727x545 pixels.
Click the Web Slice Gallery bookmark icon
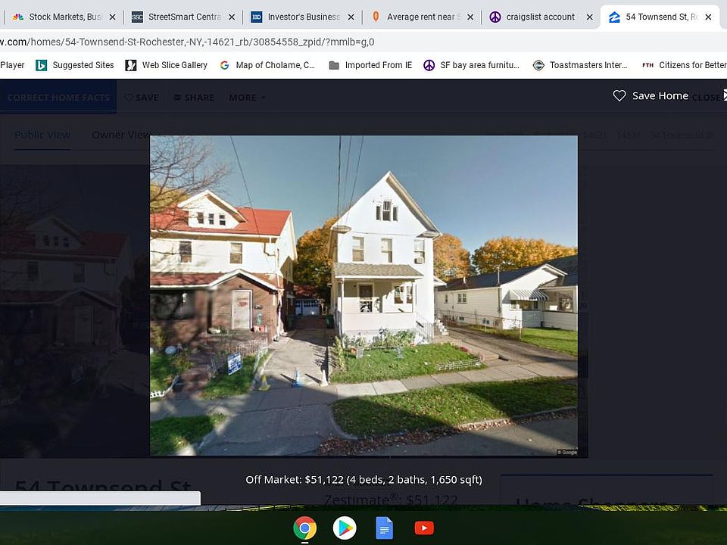(131, 65)
